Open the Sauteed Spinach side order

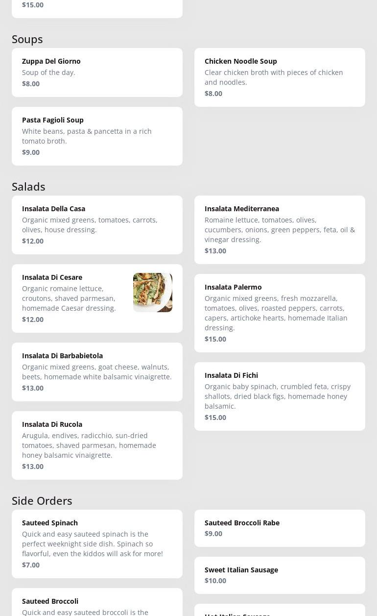point(97,544)
